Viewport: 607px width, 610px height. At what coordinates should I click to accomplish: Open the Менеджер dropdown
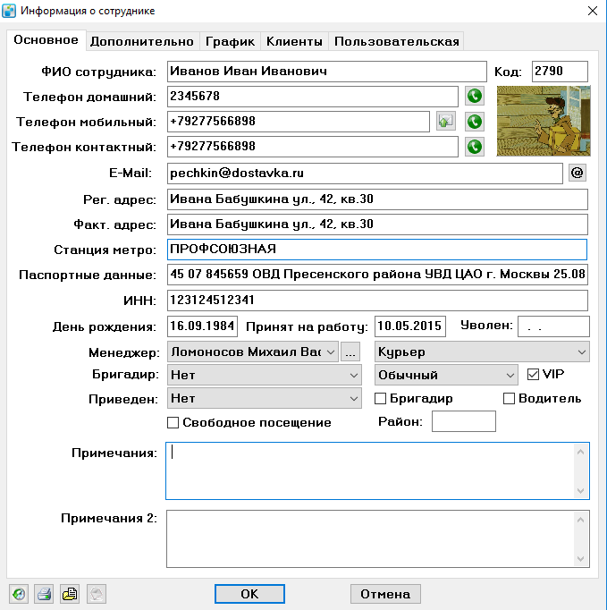point(253,352)
